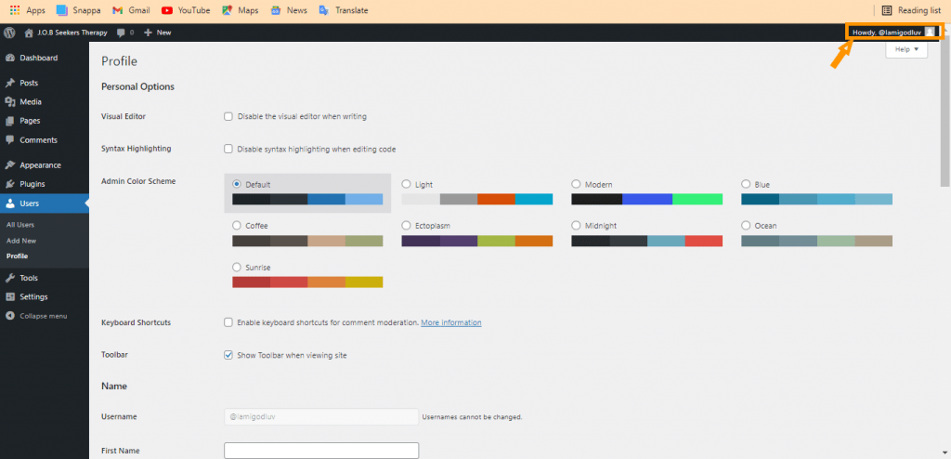Click the Settings sliders icon
951x459 pixels.
tap(9, 297)
